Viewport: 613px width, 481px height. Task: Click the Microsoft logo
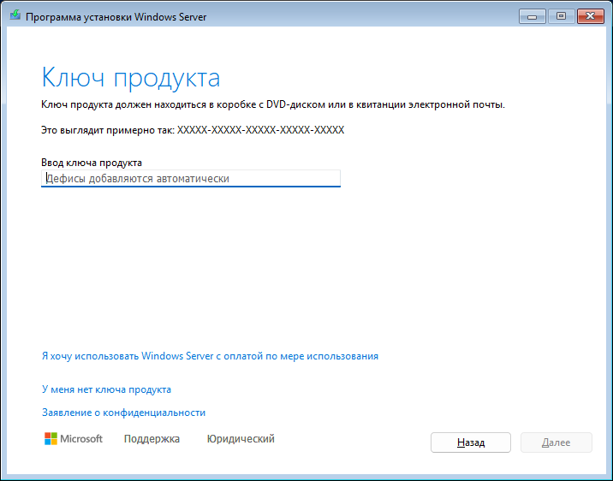click(x=74, y=439)
